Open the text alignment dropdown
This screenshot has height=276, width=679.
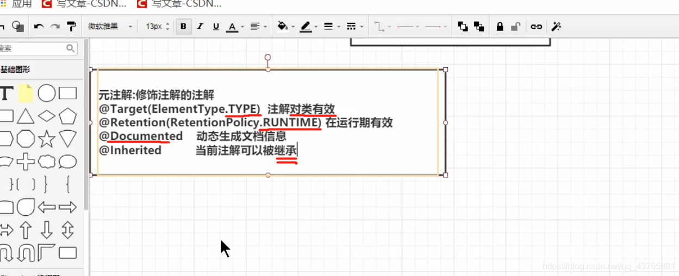pyautogui.click(x=258, y=27)
